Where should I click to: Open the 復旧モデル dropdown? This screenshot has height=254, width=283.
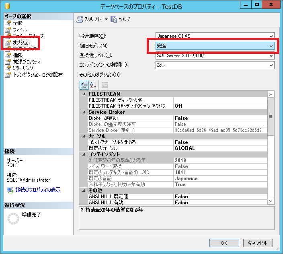pyautogui.click(x=271, y=46)
